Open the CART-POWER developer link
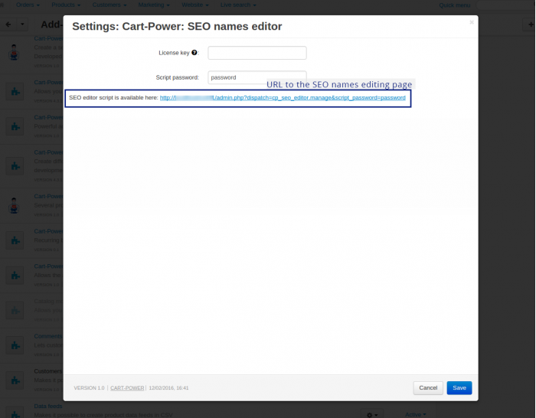Image resolution: width=536 pixels, height=418 pixels. coord(127,388)
